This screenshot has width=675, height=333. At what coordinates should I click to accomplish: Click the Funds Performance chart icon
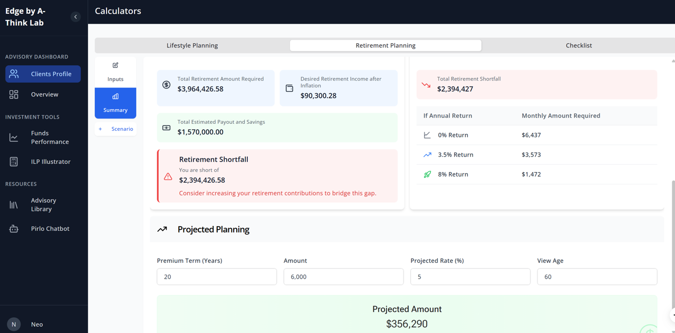point(14,138)
